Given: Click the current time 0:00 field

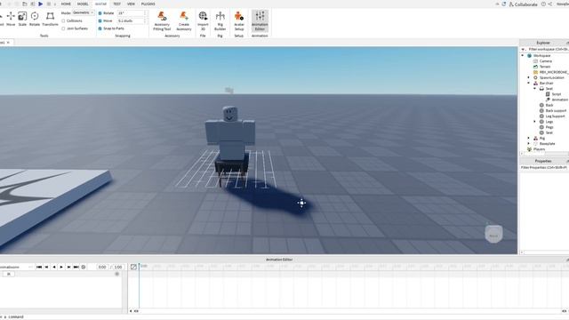Looking at the screenshot, I should [x=102, y=267].
